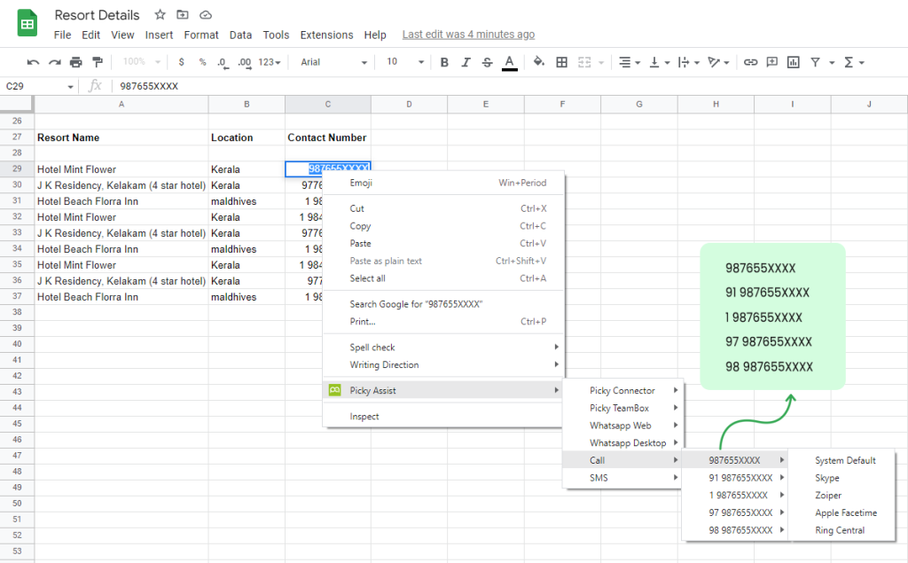Apply bold formatting
The image size is (908, 563).
[444, 62]
